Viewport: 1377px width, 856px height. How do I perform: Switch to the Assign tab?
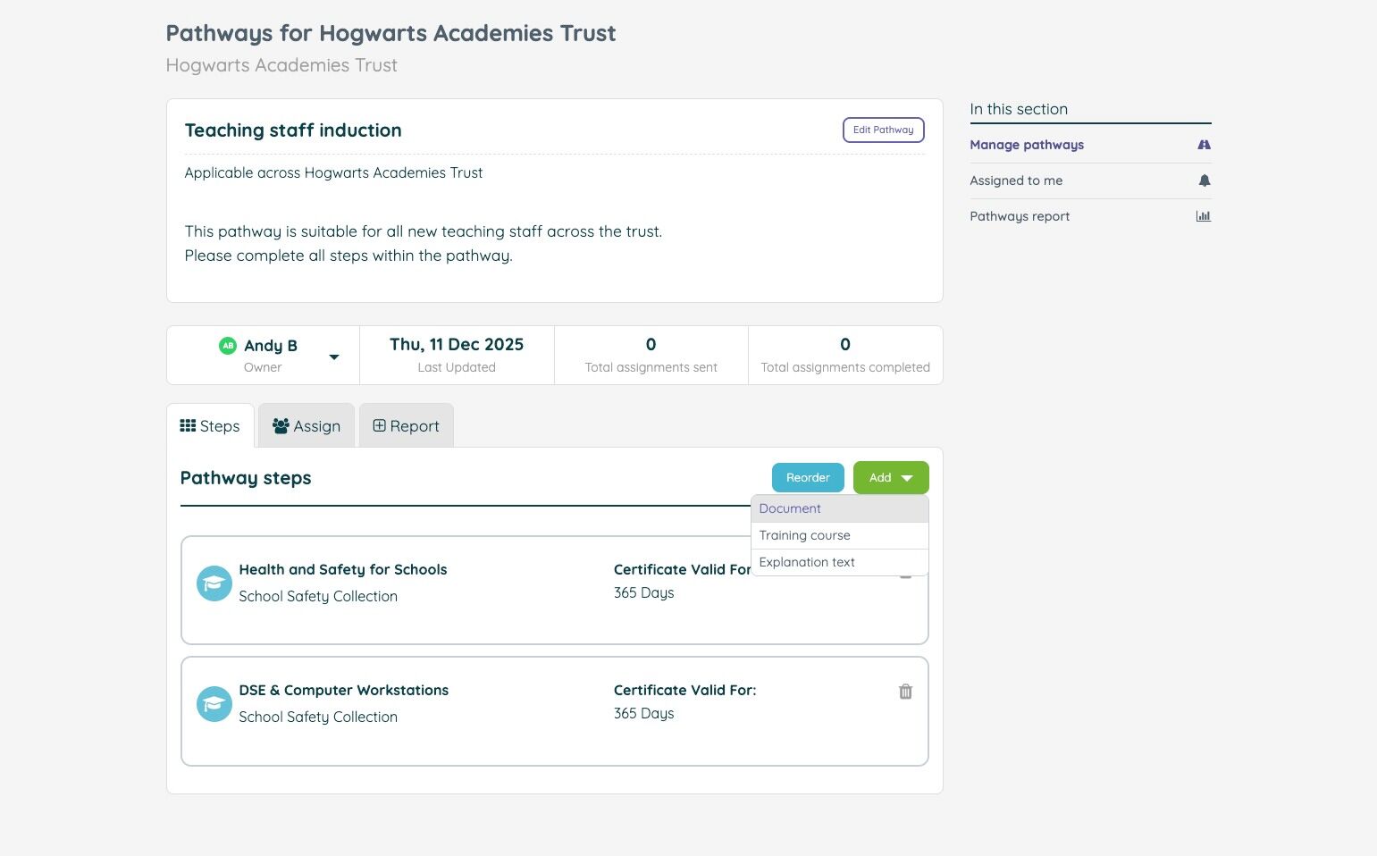pos(306,426)
